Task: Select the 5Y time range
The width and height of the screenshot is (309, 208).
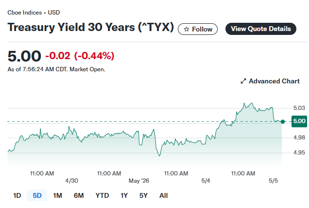Action: [x=143, y=195]
